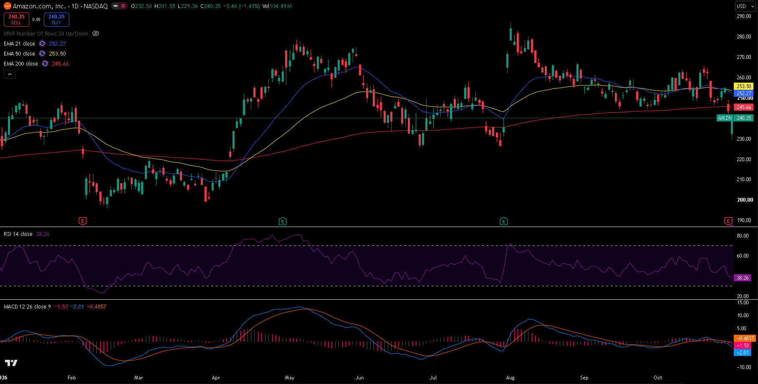
Task: Click the 245.66 value beside EMA 200 close
Action: (61, 64)
